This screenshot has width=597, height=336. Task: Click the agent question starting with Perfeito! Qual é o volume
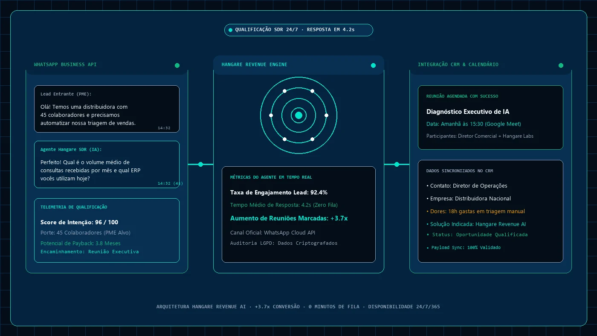90,171
